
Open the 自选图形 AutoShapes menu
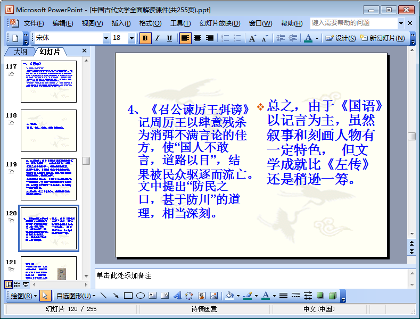point(76,296)
